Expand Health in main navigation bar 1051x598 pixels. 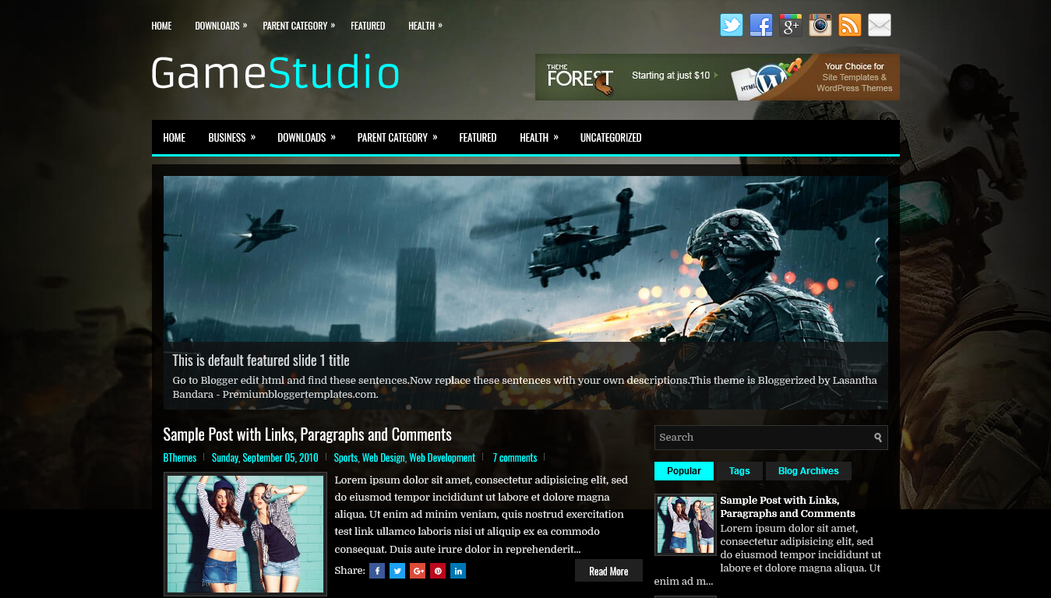[538, 138]
